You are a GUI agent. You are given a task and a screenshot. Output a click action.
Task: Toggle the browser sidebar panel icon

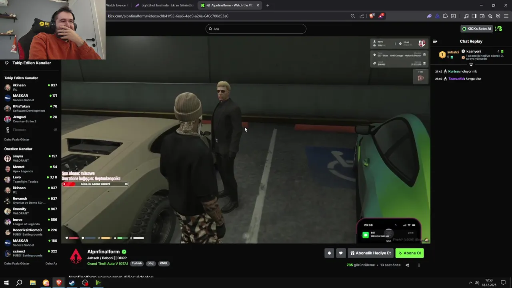pyautogui.click(x=474, y=16)
